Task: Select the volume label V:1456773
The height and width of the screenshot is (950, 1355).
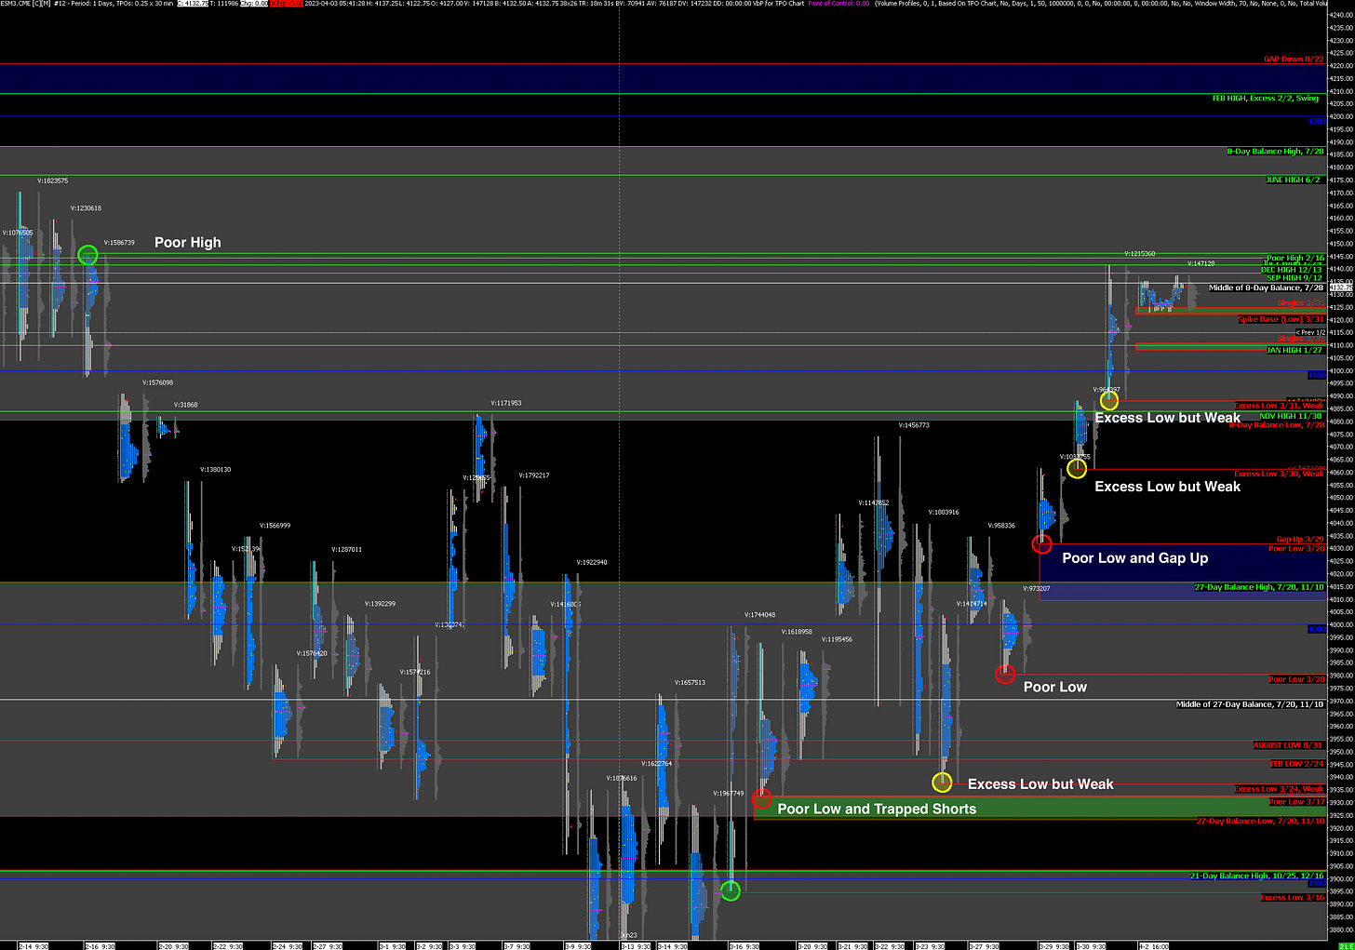Action: coord(914,425)
